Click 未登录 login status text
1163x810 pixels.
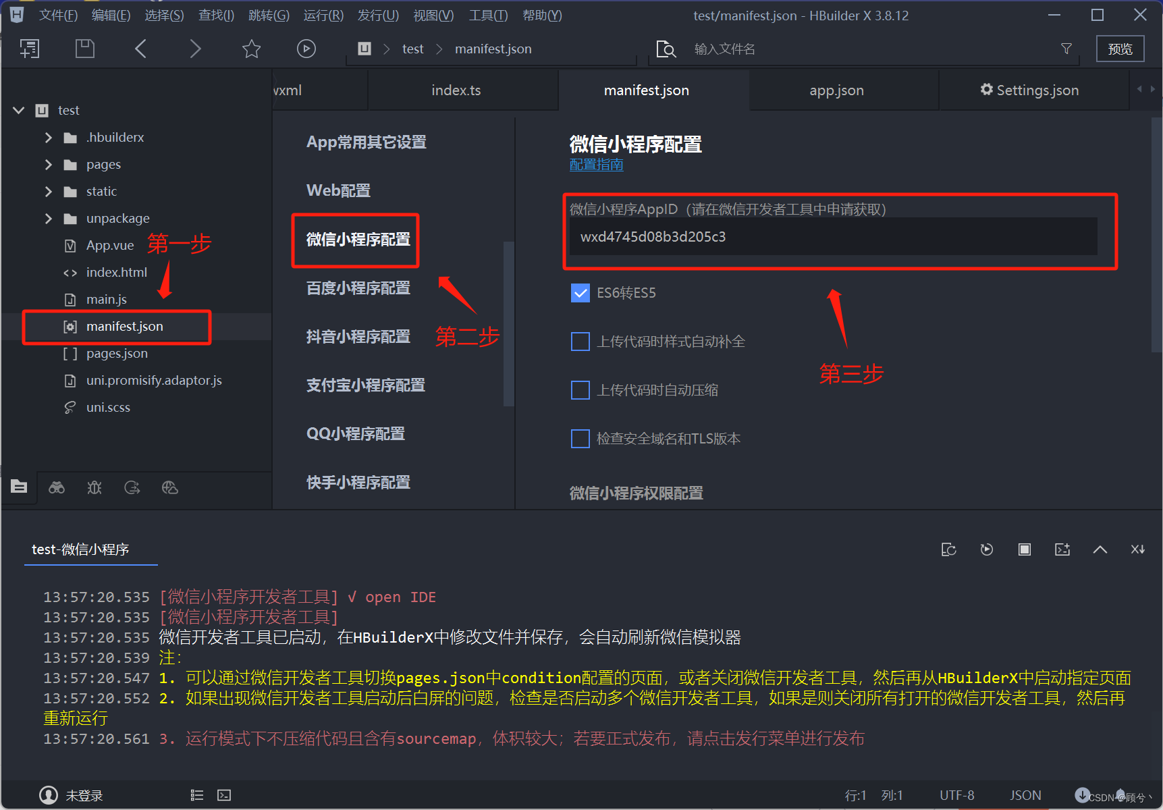tap(84, 796)
